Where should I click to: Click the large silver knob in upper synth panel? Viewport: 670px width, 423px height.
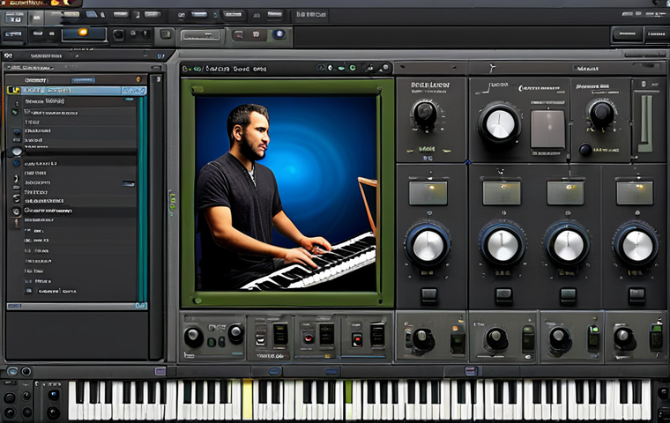click(500, 124)
